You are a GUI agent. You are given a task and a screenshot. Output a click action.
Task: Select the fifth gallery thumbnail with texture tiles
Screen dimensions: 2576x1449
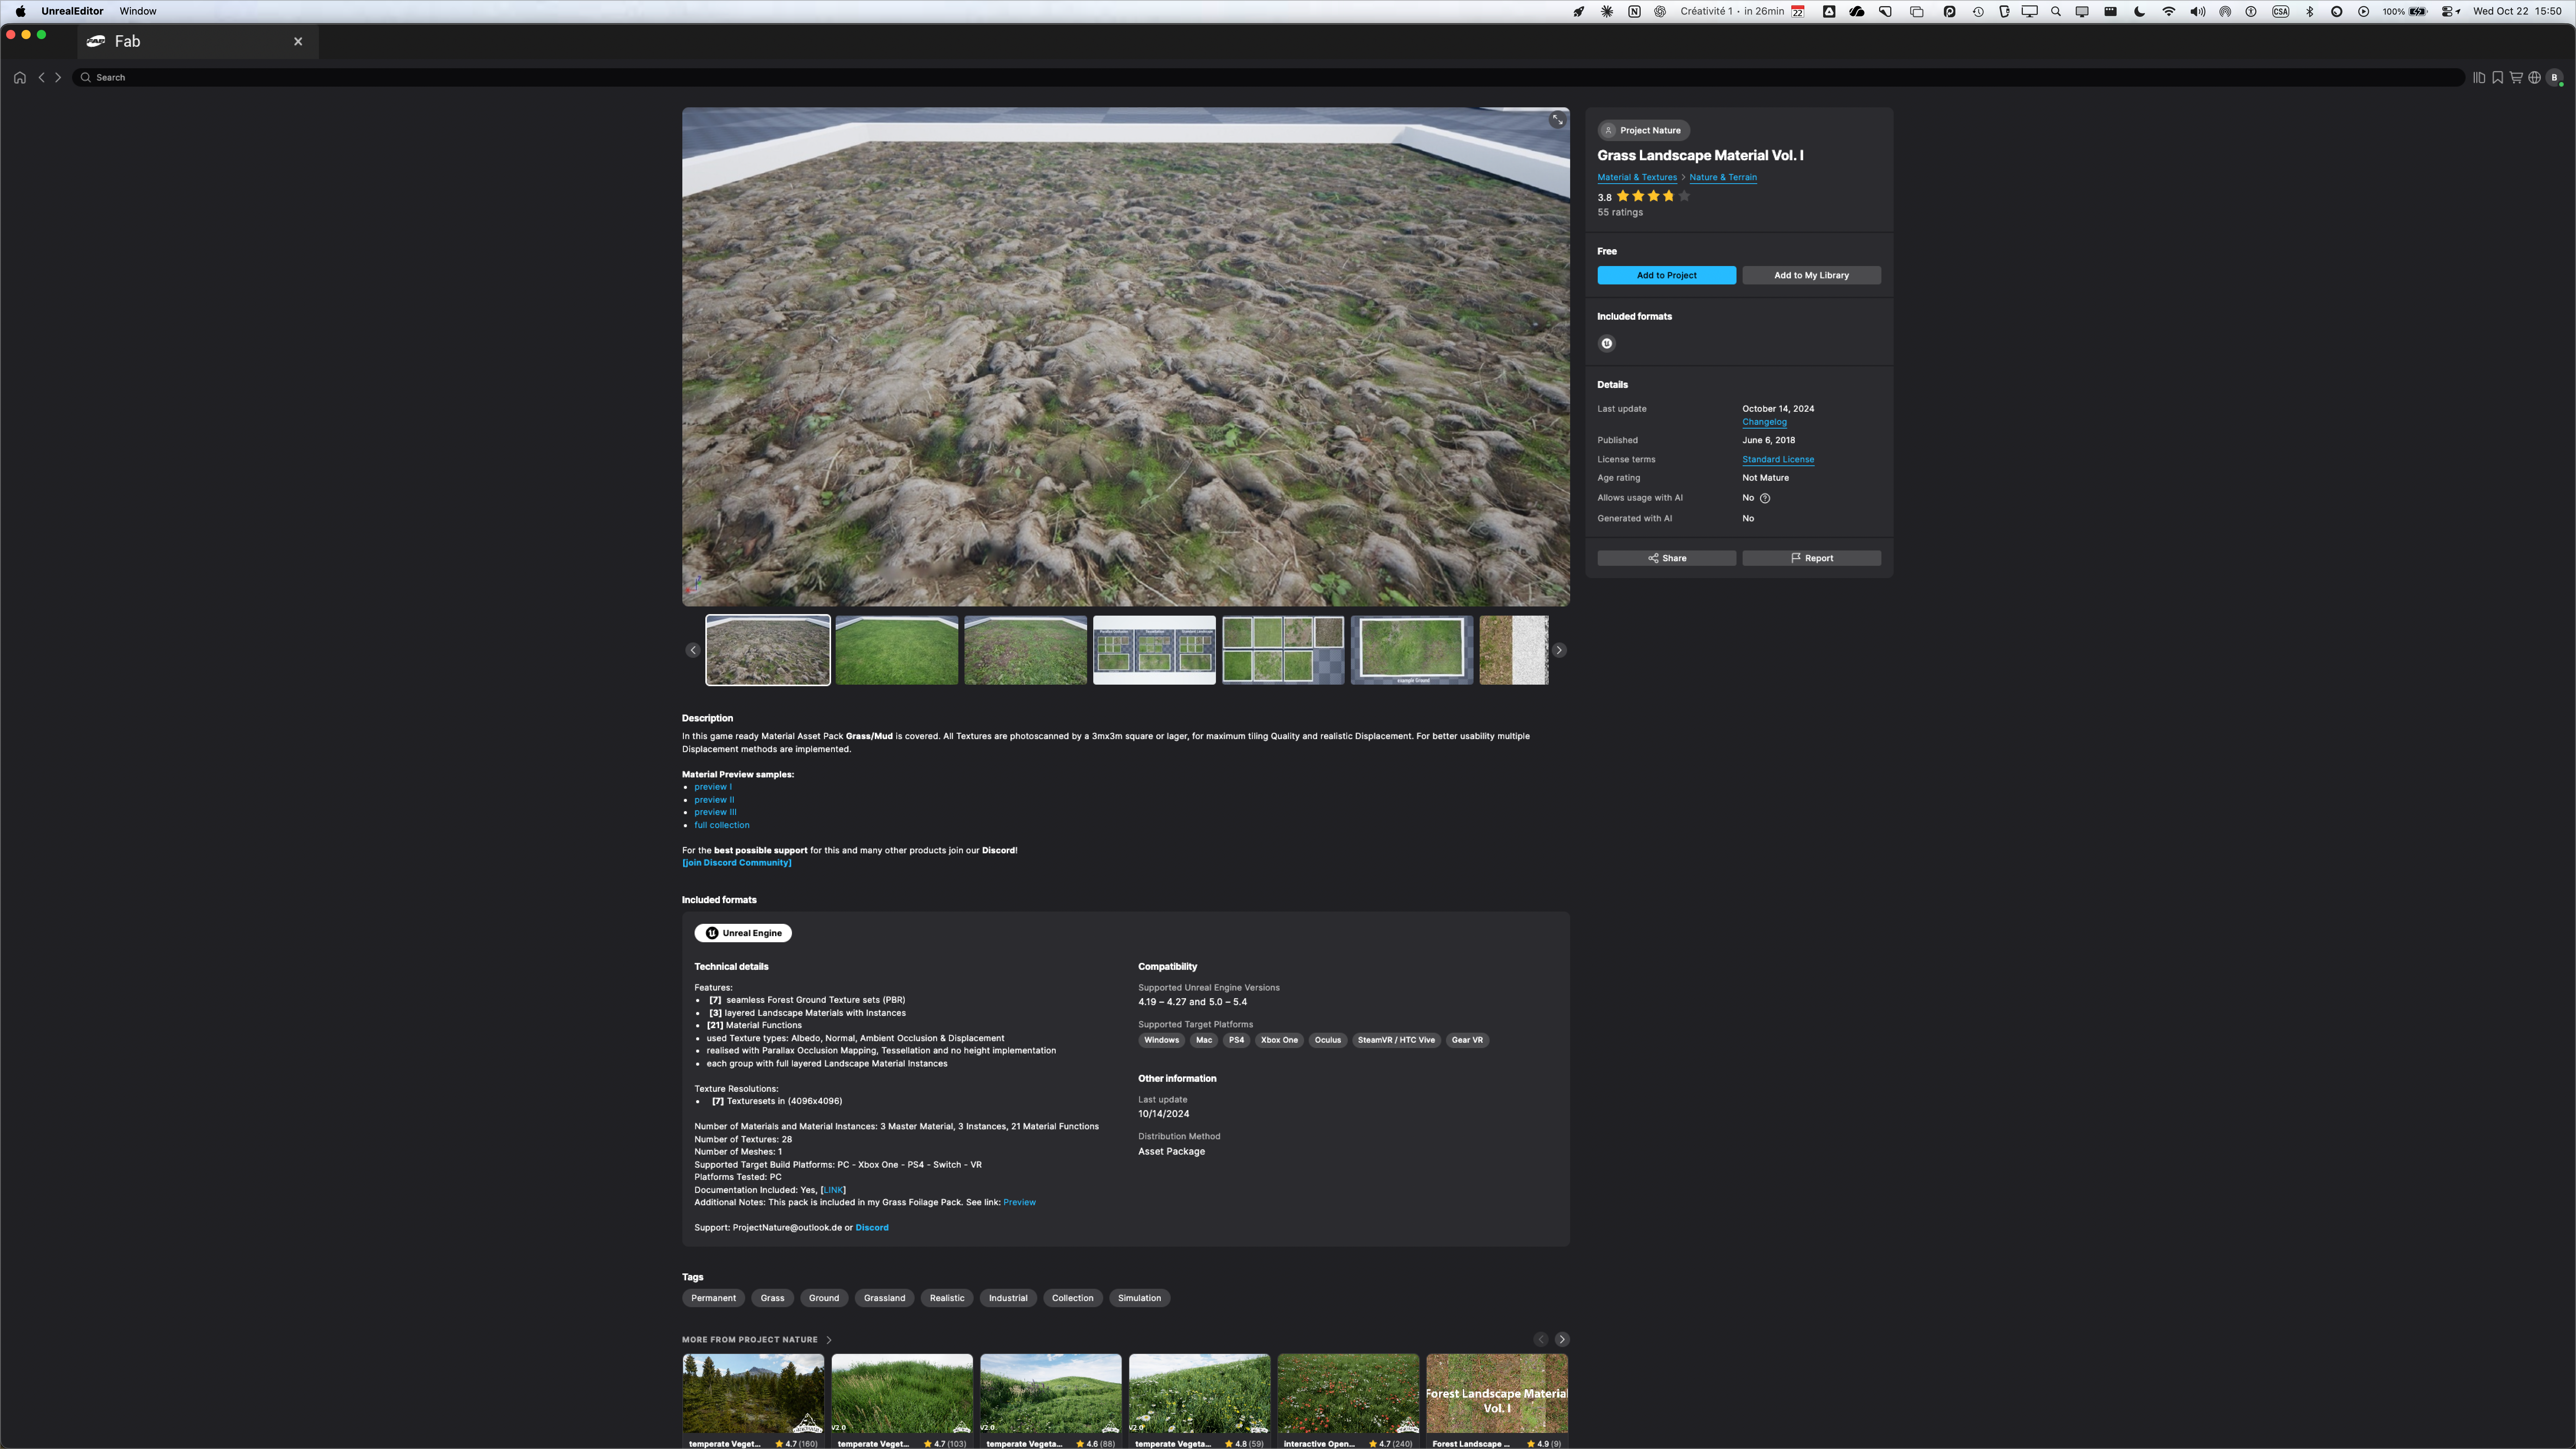[1283, 650]
